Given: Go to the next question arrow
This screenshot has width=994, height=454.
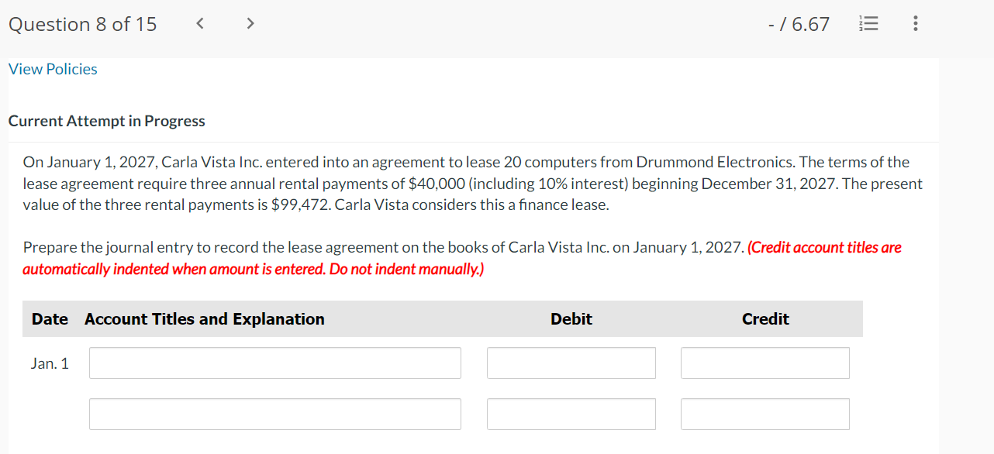Looking at the screenshot, I should tap(250, 24).
